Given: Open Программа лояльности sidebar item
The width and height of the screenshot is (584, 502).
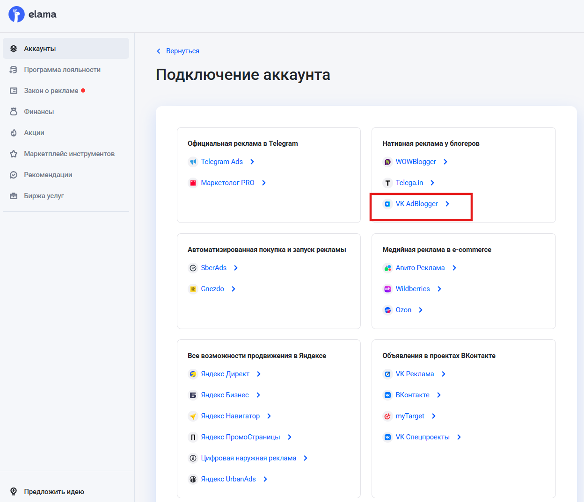Looking at the screenshot, I should coord(62,70).
